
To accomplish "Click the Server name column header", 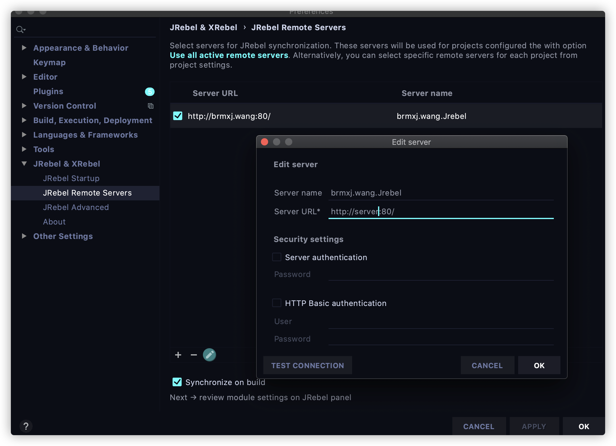I will click(427, 93).
